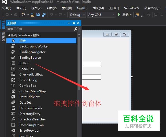Close the 工具箱 toolbox panel
This screenshot has width=166, height=137.
[x=78, y=23]
